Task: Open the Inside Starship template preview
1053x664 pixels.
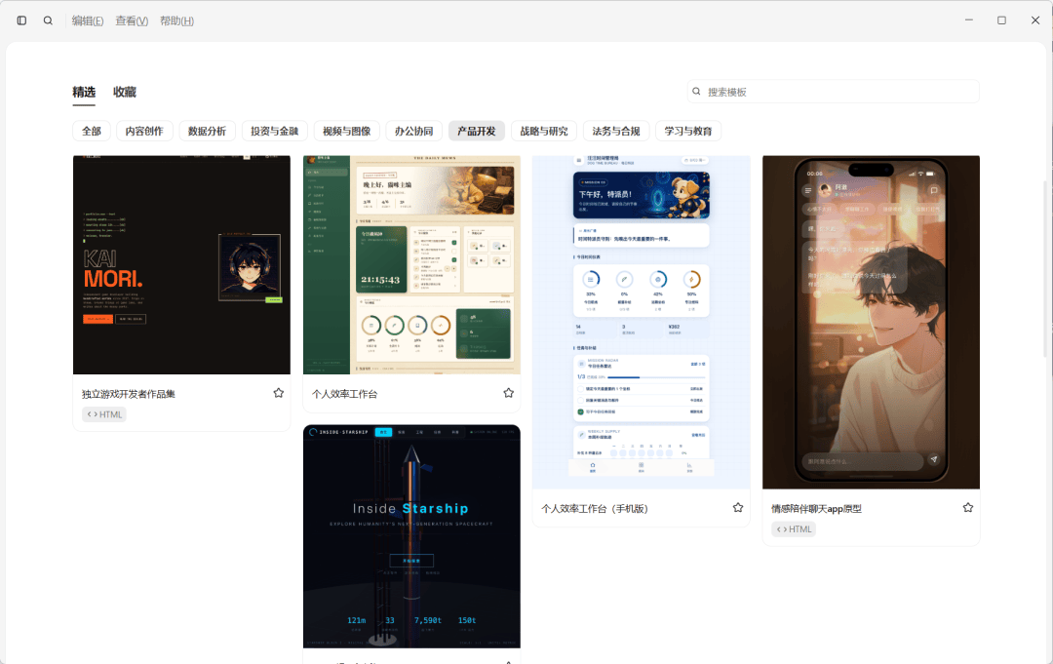Action: tap(411, 535)
